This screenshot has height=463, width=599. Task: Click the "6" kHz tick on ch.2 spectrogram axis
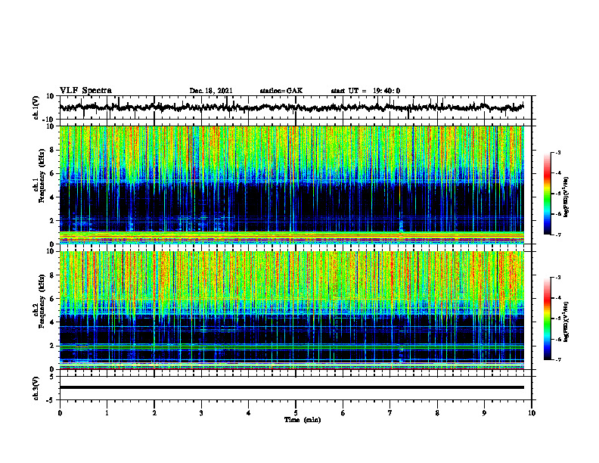(52, 299)
